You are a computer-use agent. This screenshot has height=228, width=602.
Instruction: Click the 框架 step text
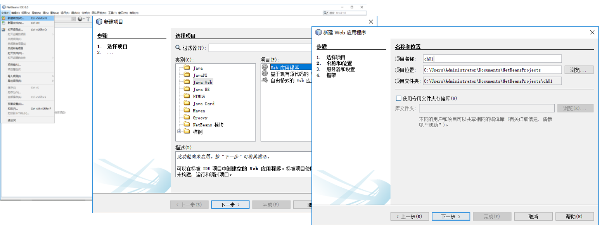tap(331, 75)
